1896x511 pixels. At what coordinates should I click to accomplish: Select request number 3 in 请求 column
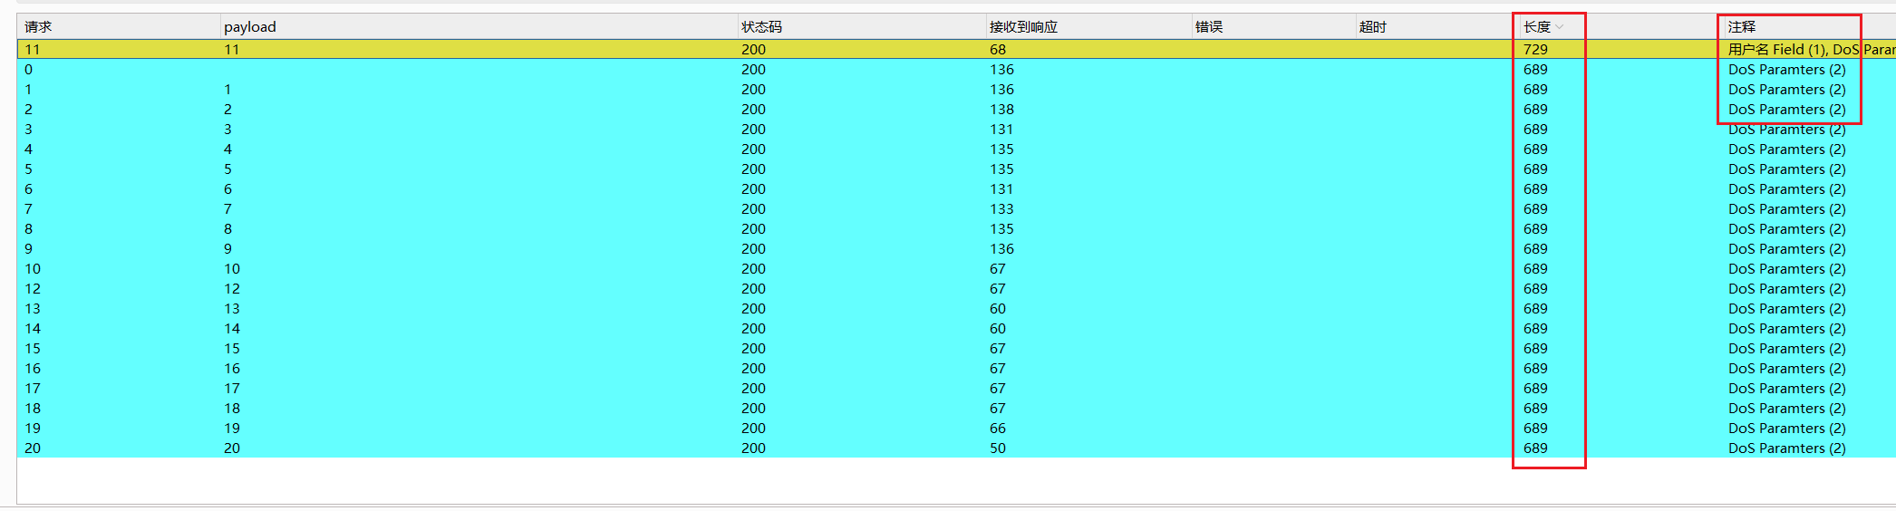click(x=28, y=129)
